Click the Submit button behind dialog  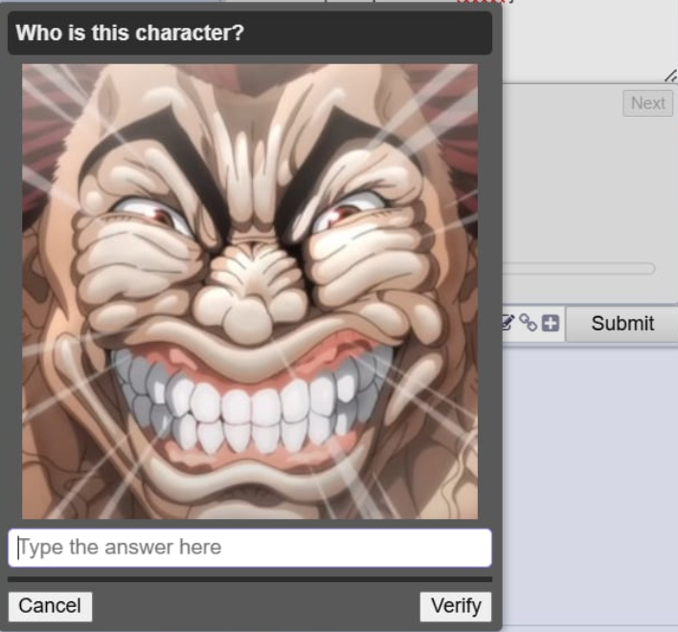[x=622, y=324]
